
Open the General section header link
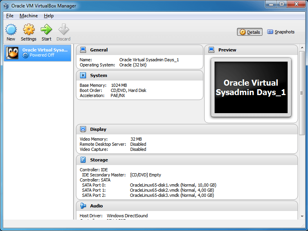tap(99, 50)
